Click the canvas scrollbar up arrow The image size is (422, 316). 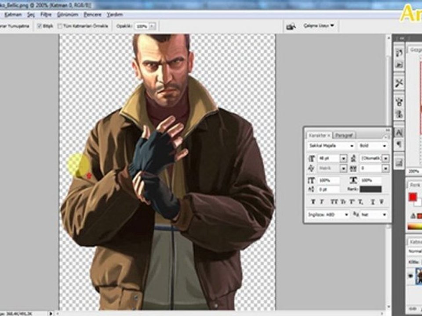(x=388, y=38)
